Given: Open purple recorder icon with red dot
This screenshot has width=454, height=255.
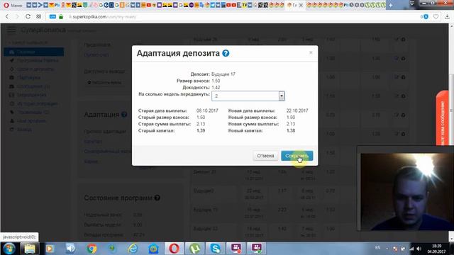Looking at the screenshot, I should (x=236, y=249).
